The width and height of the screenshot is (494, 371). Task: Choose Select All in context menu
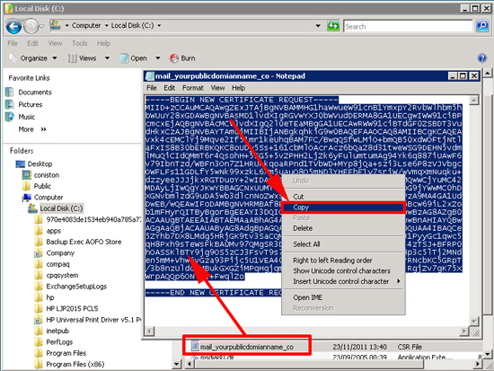[343, 244]
